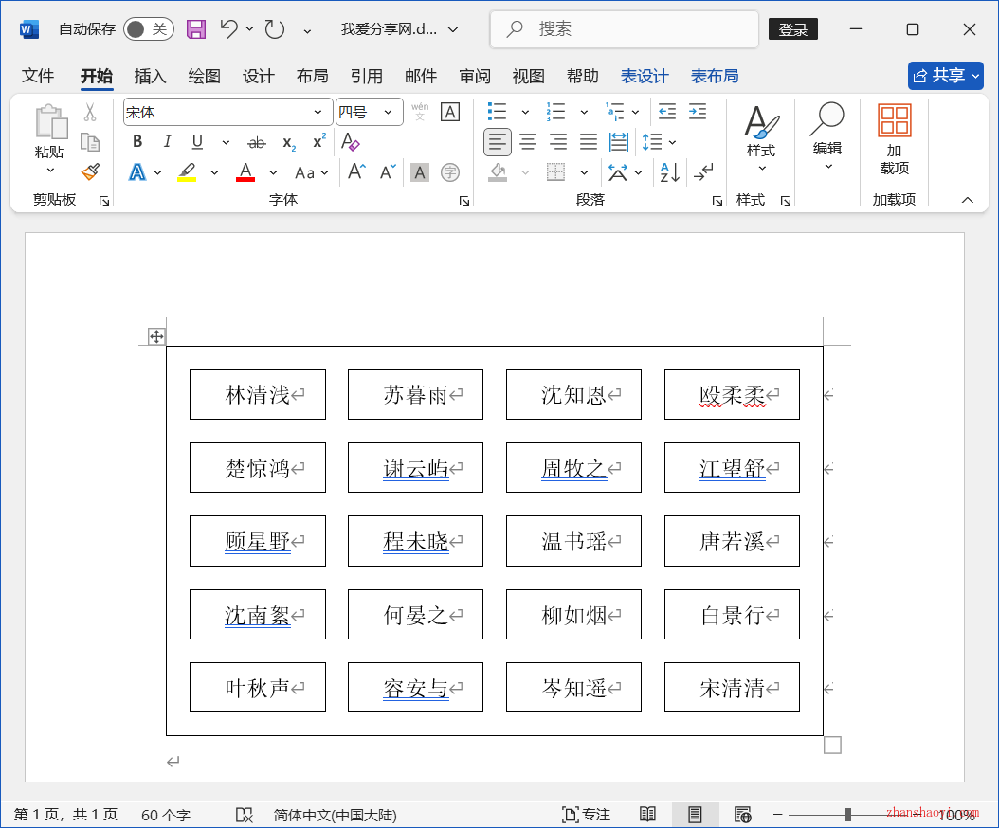Image resolution: width=999 pixels, height=828 pixels.
Task: Click the zoom slider handle
Action: (x=848, y=815)
